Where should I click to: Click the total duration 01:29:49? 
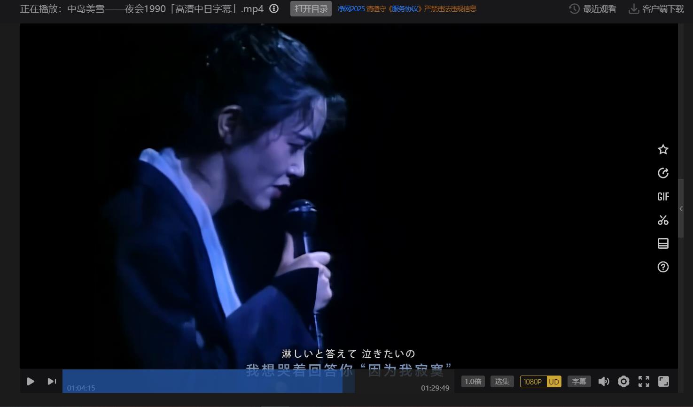435,388
